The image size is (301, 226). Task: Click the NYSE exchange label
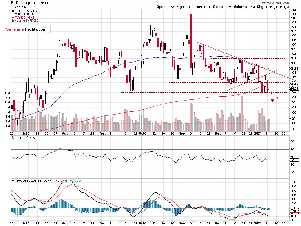click(x=45, y=3)
